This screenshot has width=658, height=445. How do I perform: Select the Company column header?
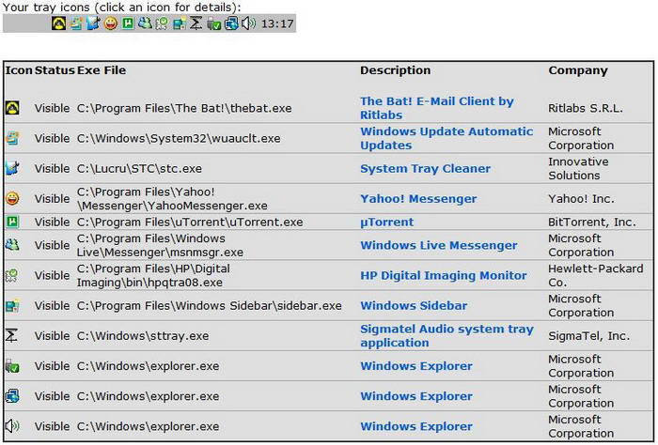tap(578, 70)
